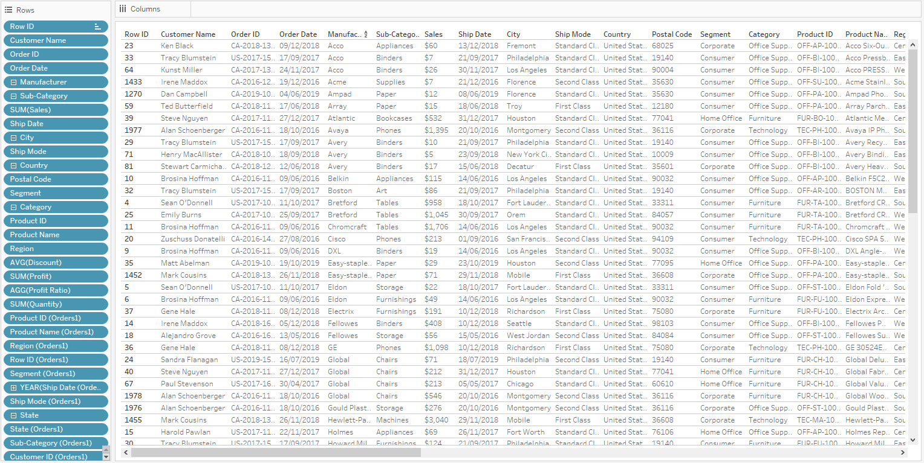The width and height of the screenshot is (924, 463).
Task: Click the Rows shelf list icon
Action: coord(8,10)
